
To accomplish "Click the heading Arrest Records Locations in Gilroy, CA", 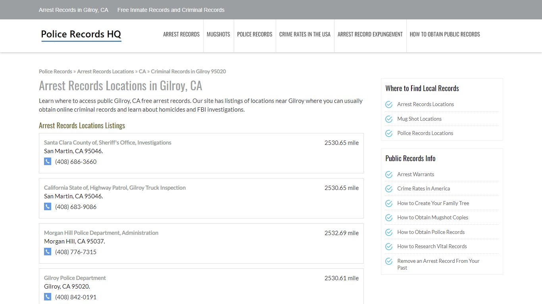I will point(121,85).
